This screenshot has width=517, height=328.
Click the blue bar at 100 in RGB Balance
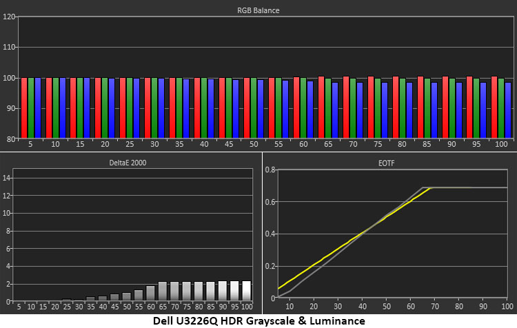pos(508,110)
